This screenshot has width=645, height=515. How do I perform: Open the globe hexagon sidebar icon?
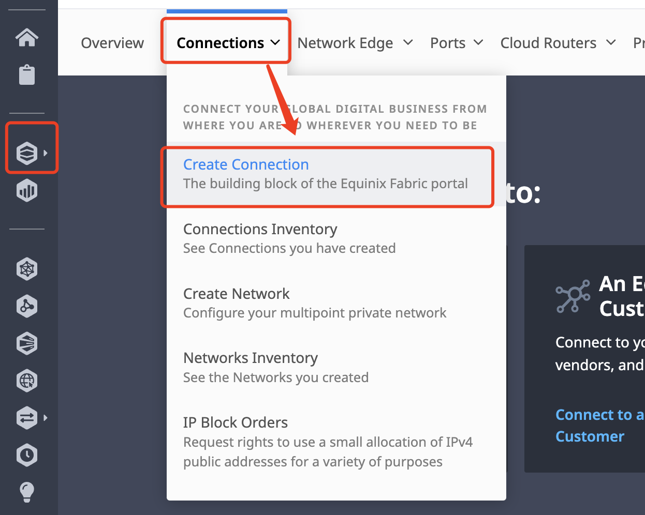point(27,381)
